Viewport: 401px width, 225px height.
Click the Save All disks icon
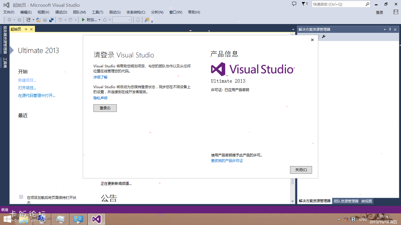tap(51, 20)
